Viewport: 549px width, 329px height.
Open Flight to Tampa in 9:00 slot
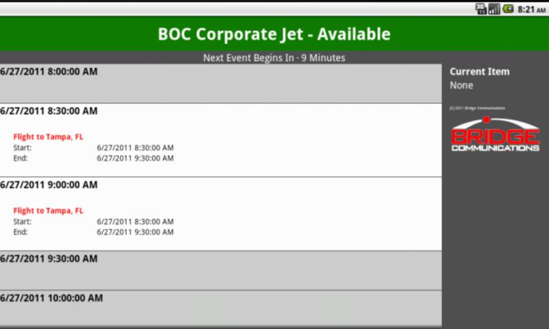[48, 210]
